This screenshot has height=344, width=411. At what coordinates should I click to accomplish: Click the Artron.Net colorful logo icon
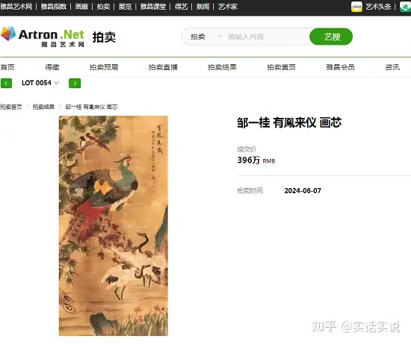(8, 34)
